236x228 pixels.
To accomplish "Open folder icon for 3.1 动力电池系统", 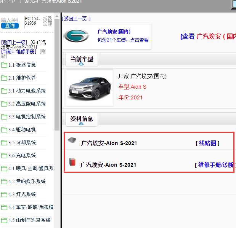I will coord(4,91).
